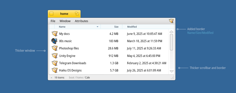Click the window zoom icon on yellow tab
This screenshot has height=93, width=236.
tap(77, 14)
